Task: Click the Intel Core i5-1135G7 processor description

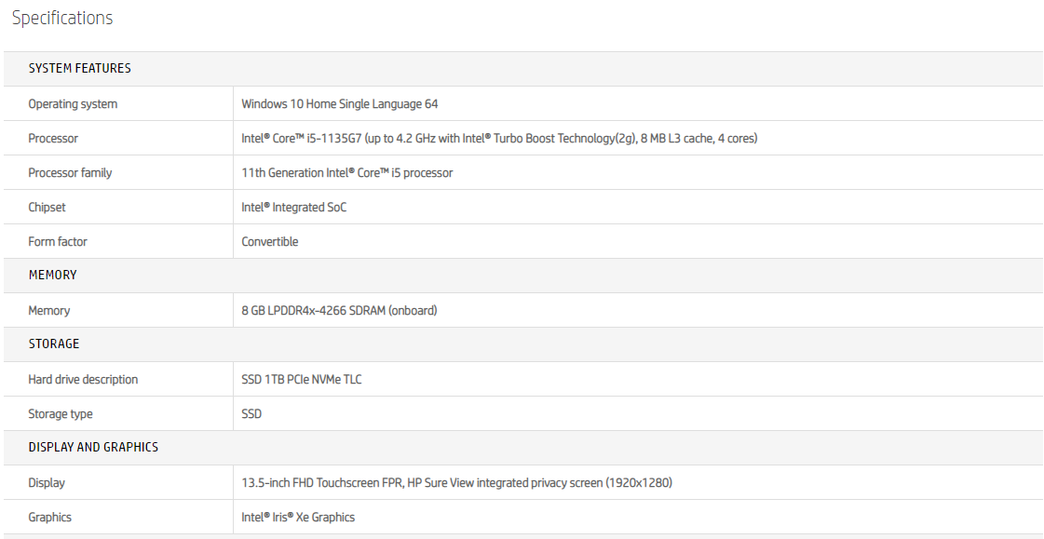Action: coord(499,139)
